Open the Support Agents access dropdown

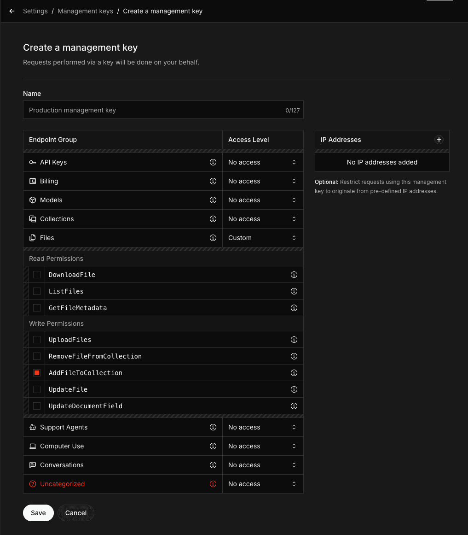coord(263,427)
